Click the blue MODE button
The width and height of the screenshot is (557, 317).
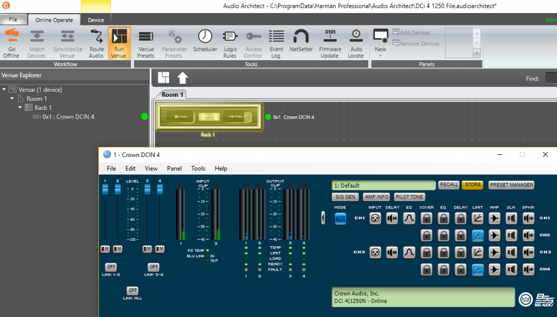pos(341,219)
